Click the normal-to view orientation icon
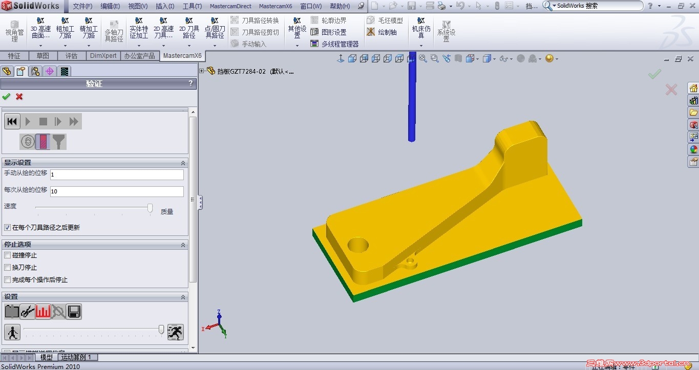The image size is (699, 370). click(x=340, y=58)
